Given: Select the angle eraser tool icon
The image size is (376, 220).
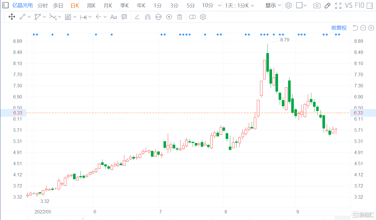Looking at the screenshot, I should [x=137, y=17].
